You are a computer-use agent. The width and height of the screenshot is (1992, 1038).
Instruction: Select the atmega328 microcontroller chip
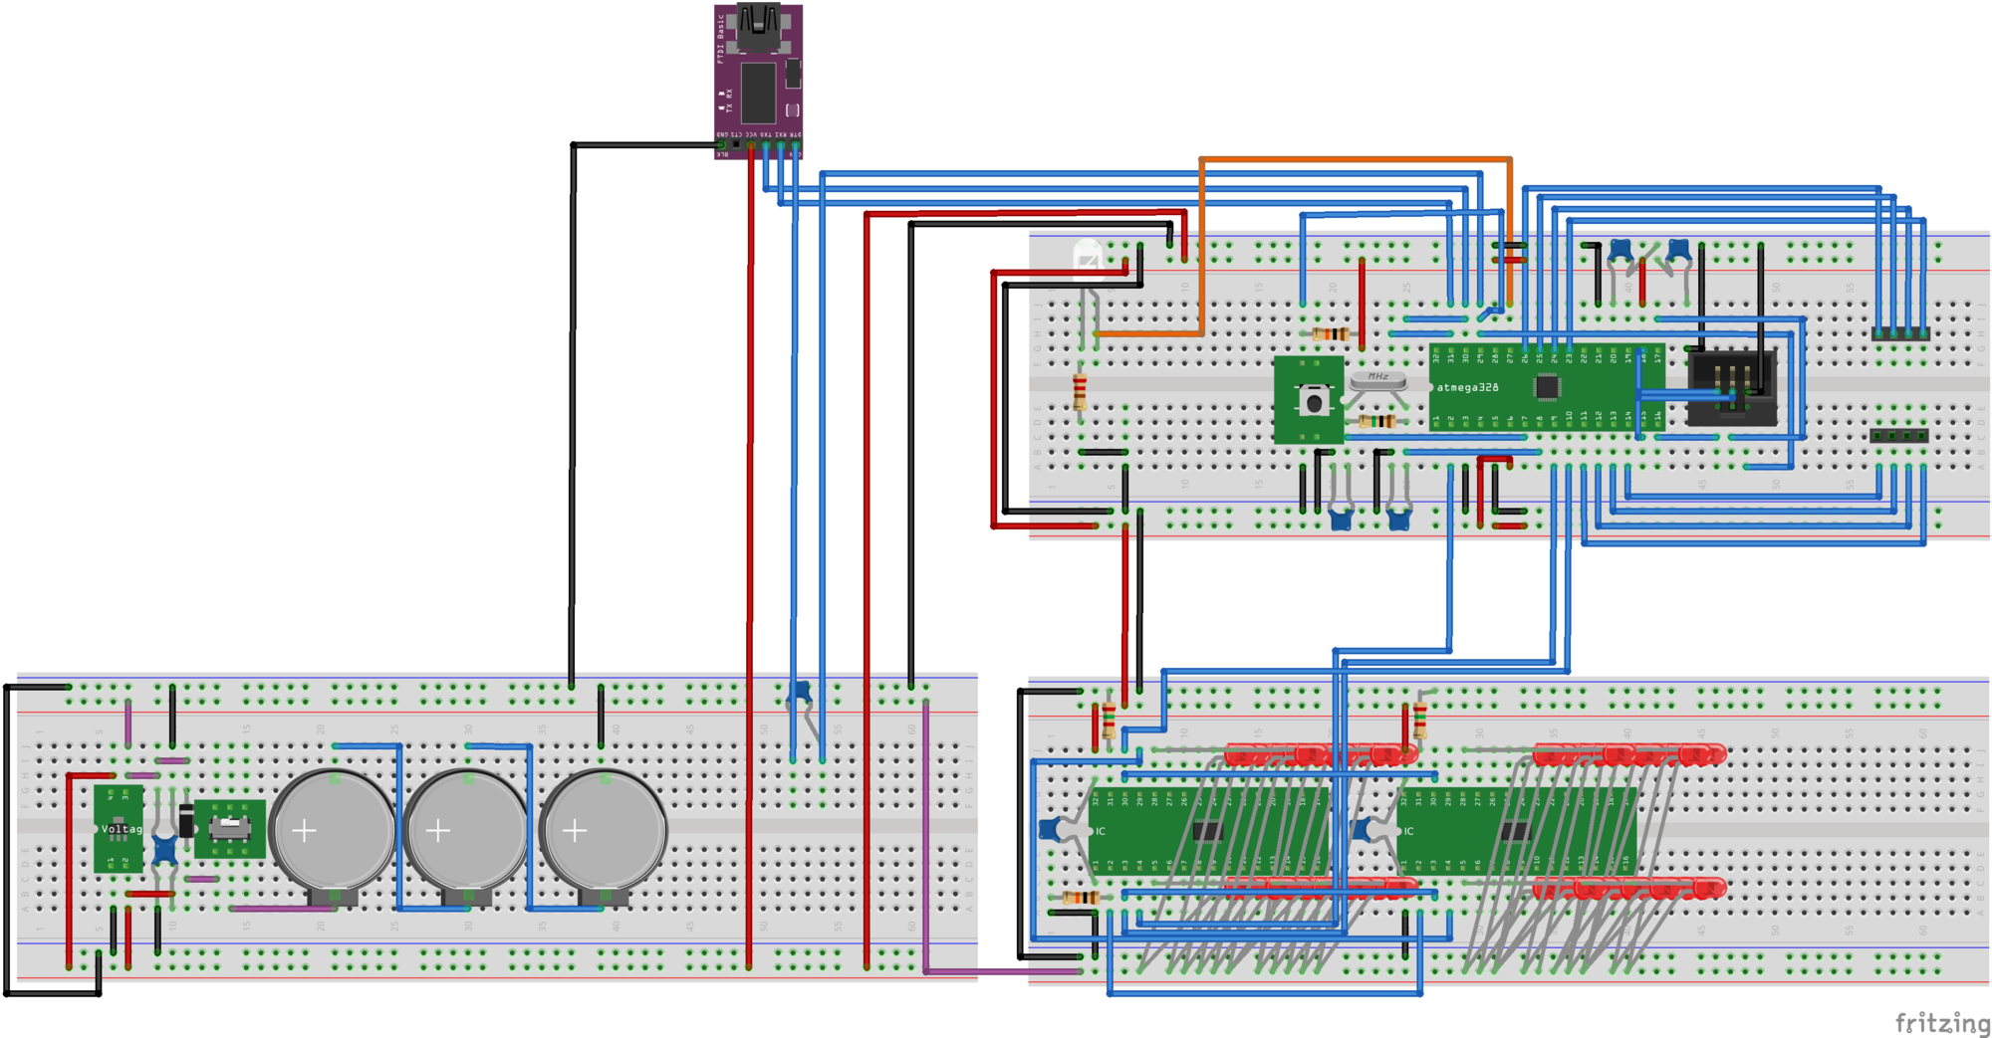tap(1546, 387)
